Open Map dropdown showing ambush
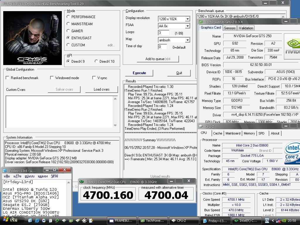The width and height of the screenshot is (300, 225). [187, 40]
